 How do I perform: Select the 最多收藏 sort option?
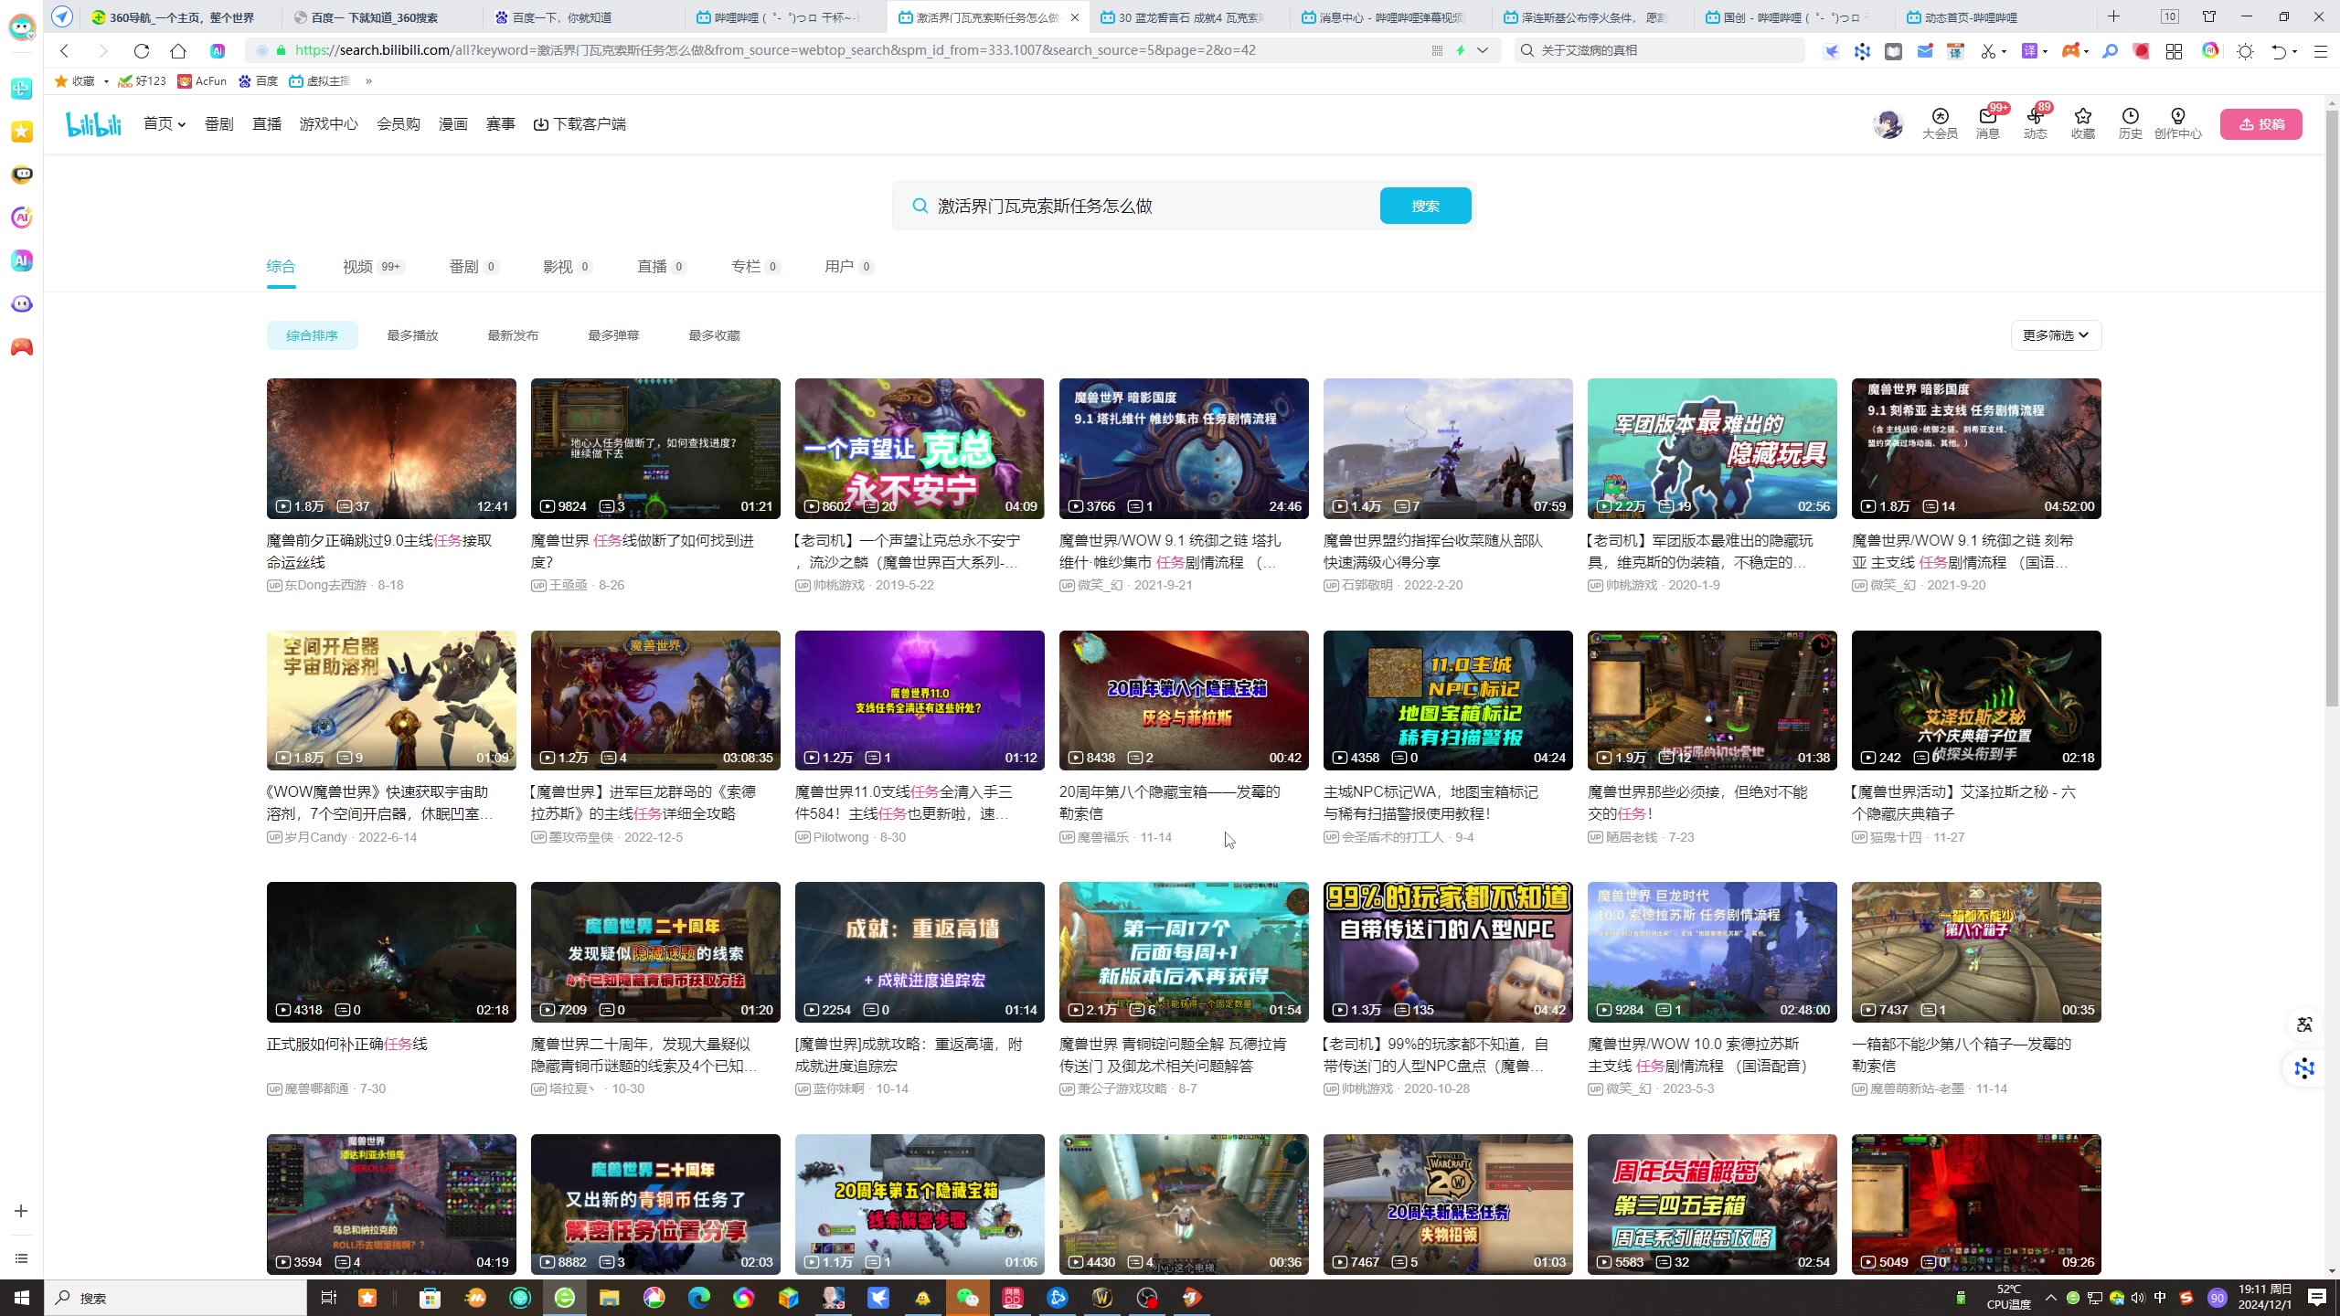click(714, 335)
